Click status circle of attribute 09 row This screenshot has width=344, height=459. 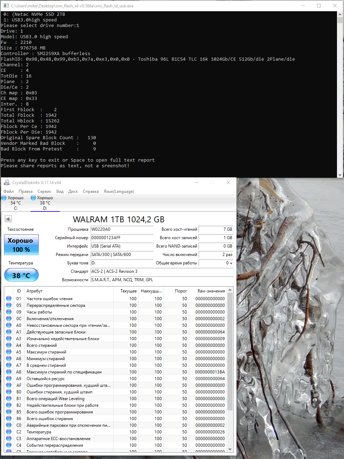pyautogui.click(x=9, y=312)
